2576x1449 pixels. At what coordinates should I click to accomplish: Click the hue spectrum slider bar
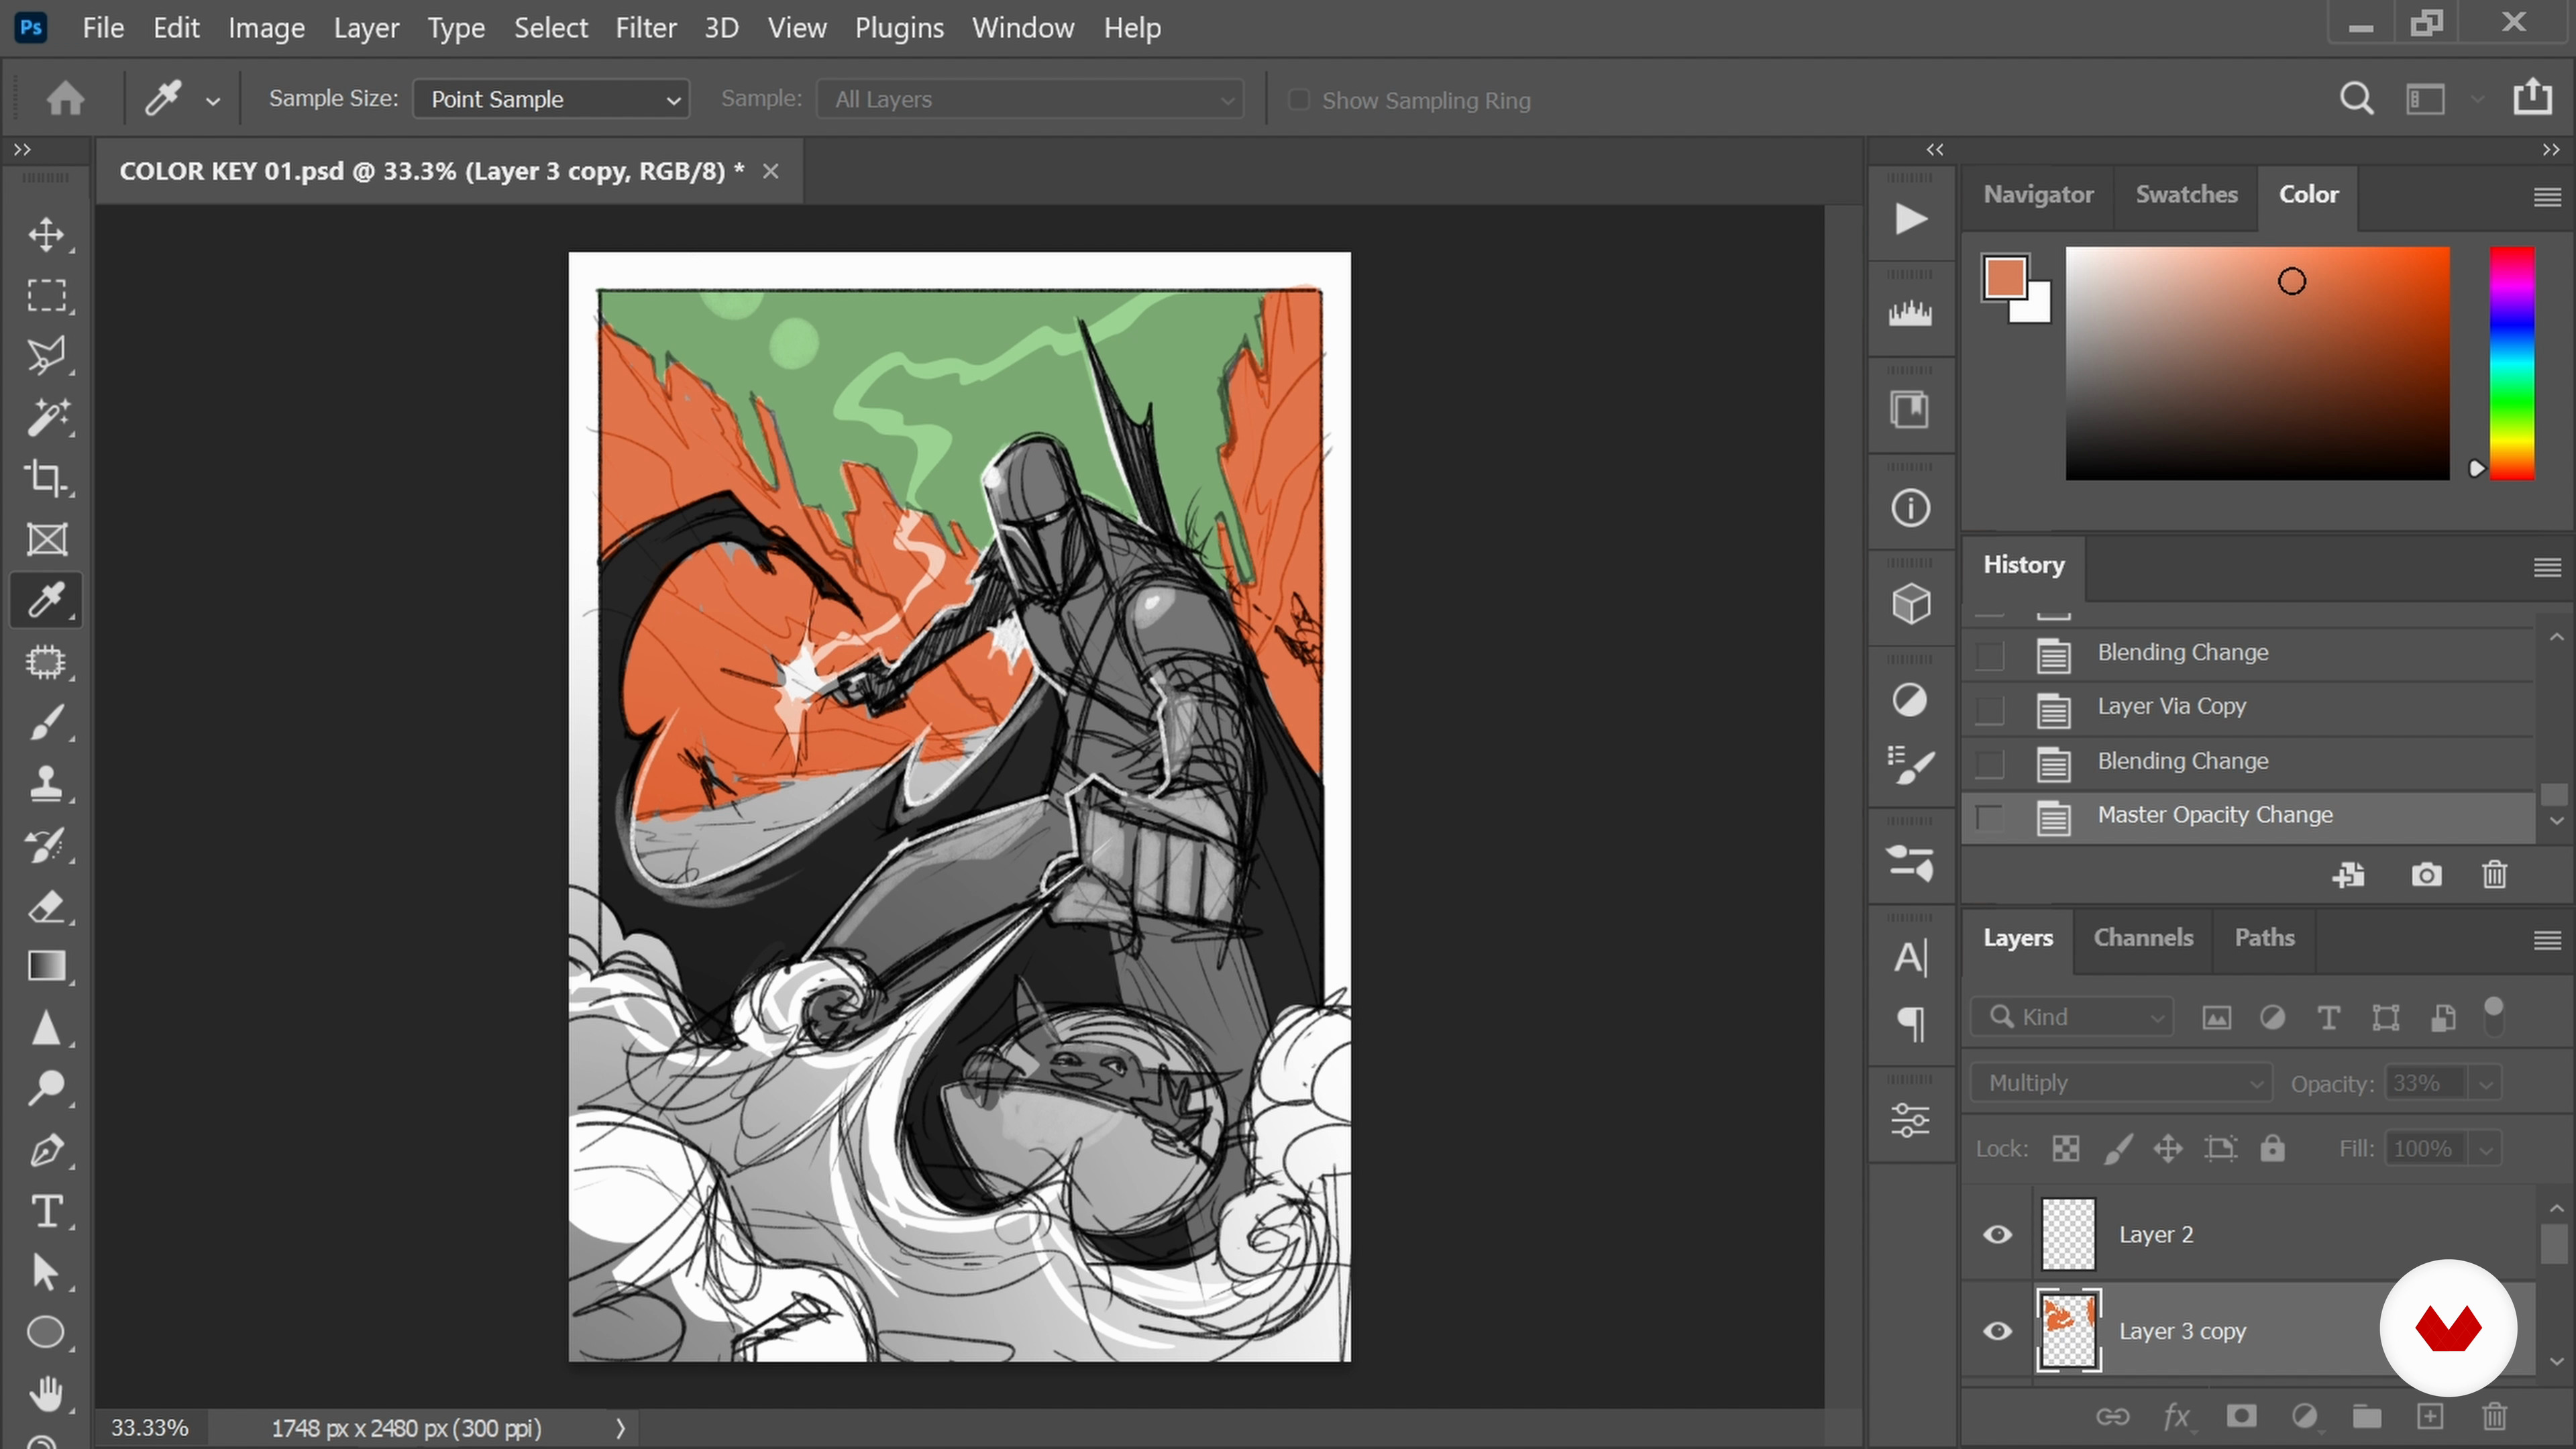[2512, 364]
